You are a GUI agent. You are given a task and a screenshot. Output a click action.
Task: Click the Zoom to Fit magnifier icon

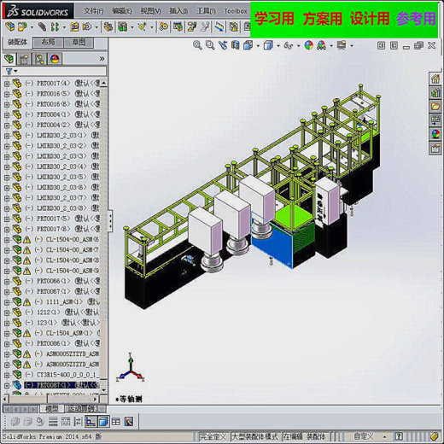point(197,45)
